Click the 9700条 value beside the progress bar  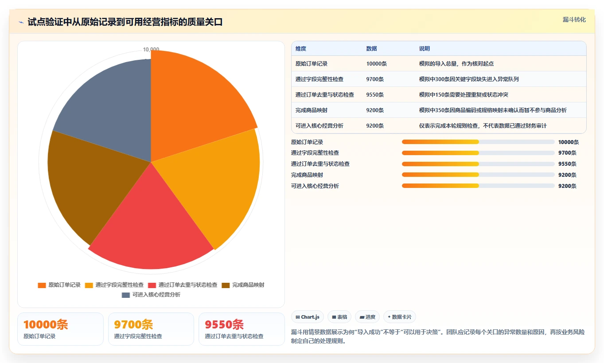[567, 153]
